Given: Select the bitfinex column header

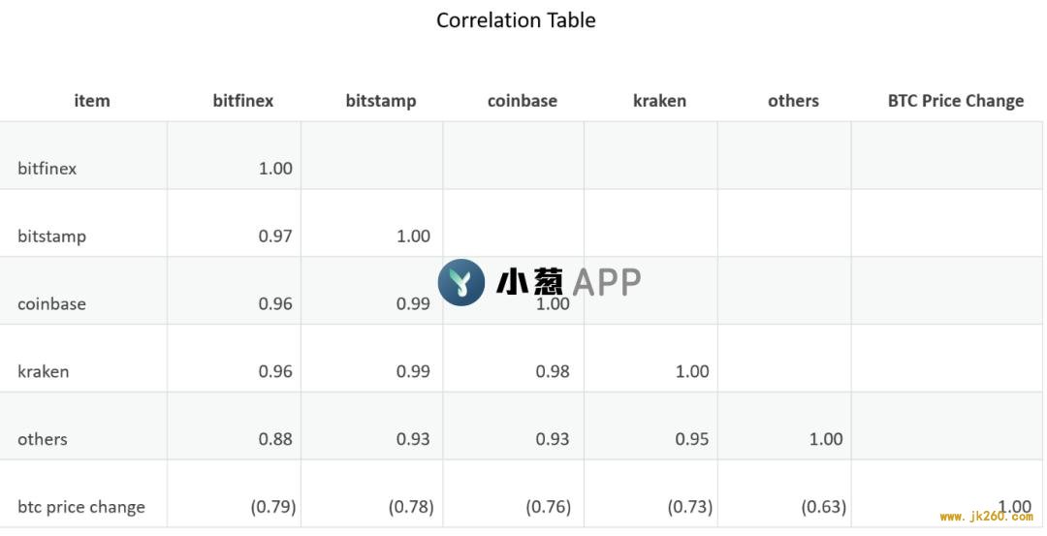Looking at the screenshot, I should tap(243, 101).
